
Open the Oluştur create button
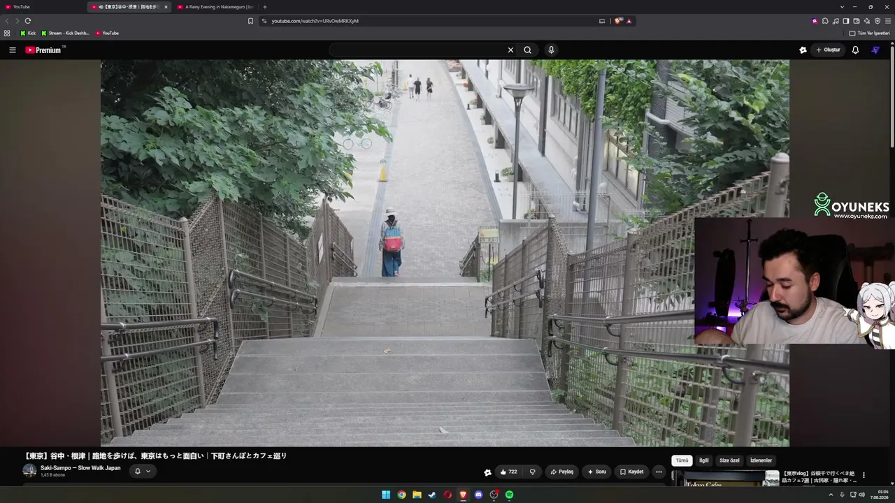828,50
